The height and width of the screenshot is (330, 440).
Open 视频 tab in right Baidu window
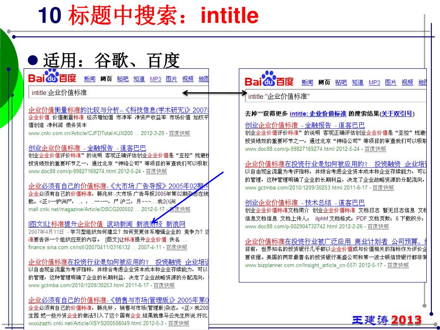407,82
